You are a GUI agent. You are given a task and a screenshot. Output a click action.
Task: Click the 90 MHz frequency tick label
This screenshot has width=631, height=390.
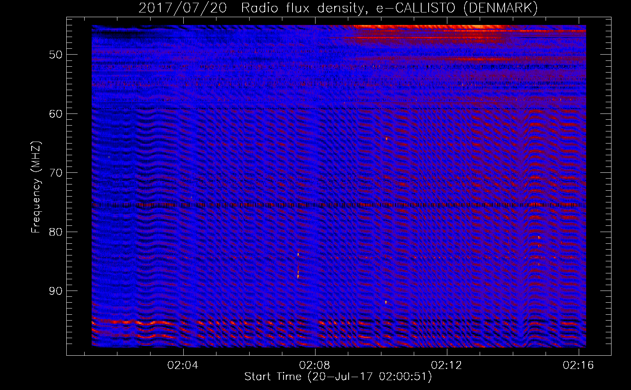click(x=55, y=291)
